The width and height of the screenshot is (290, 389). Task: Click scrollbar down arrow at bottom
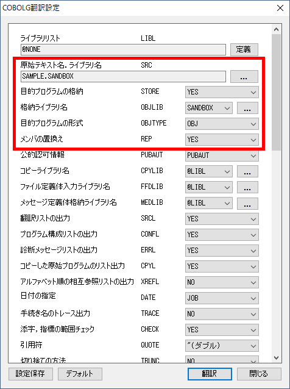point(277,358)
